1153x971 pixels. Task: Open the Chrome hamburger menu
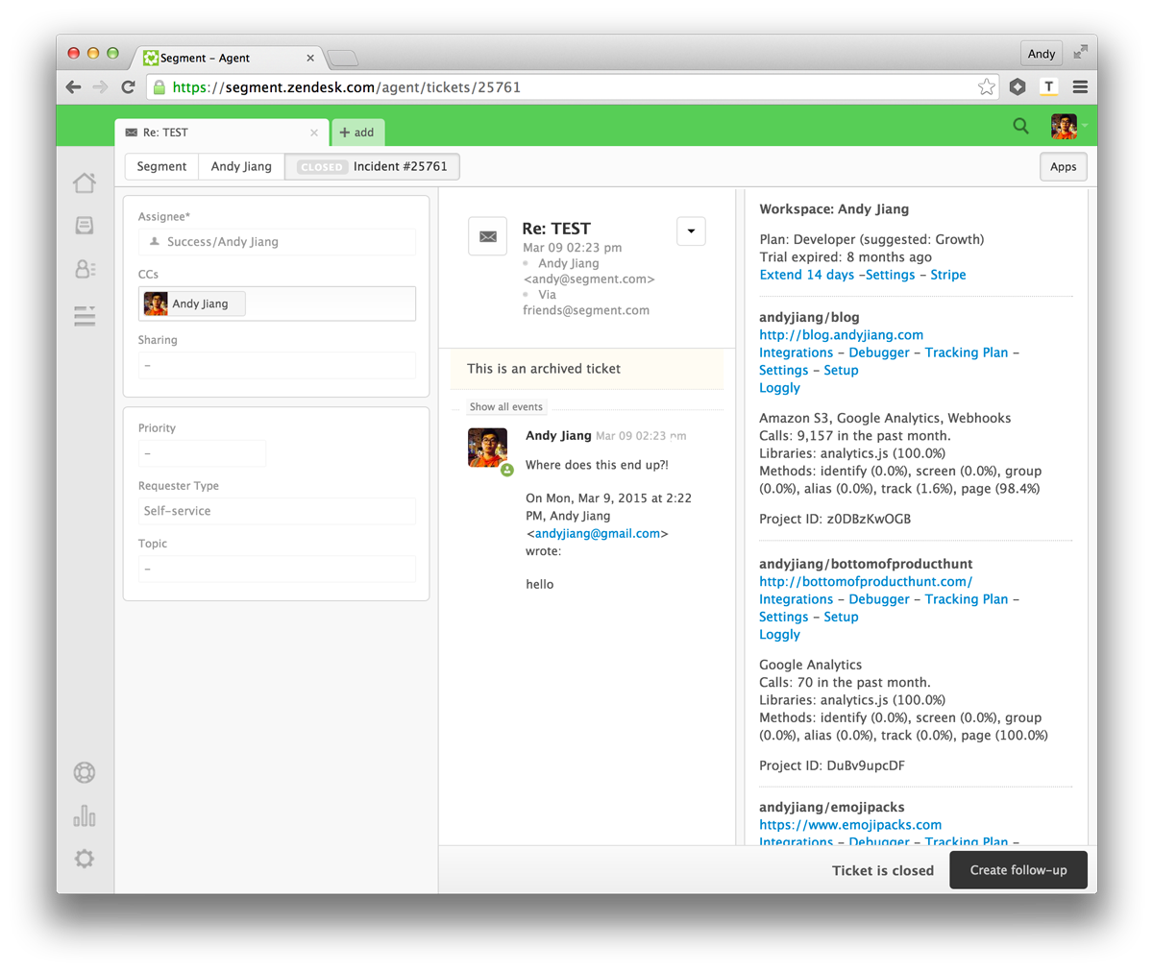(1080, 87)
